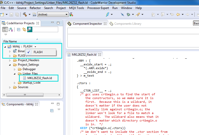
Task: Open the Source menu
Action: tap(22, 8)
